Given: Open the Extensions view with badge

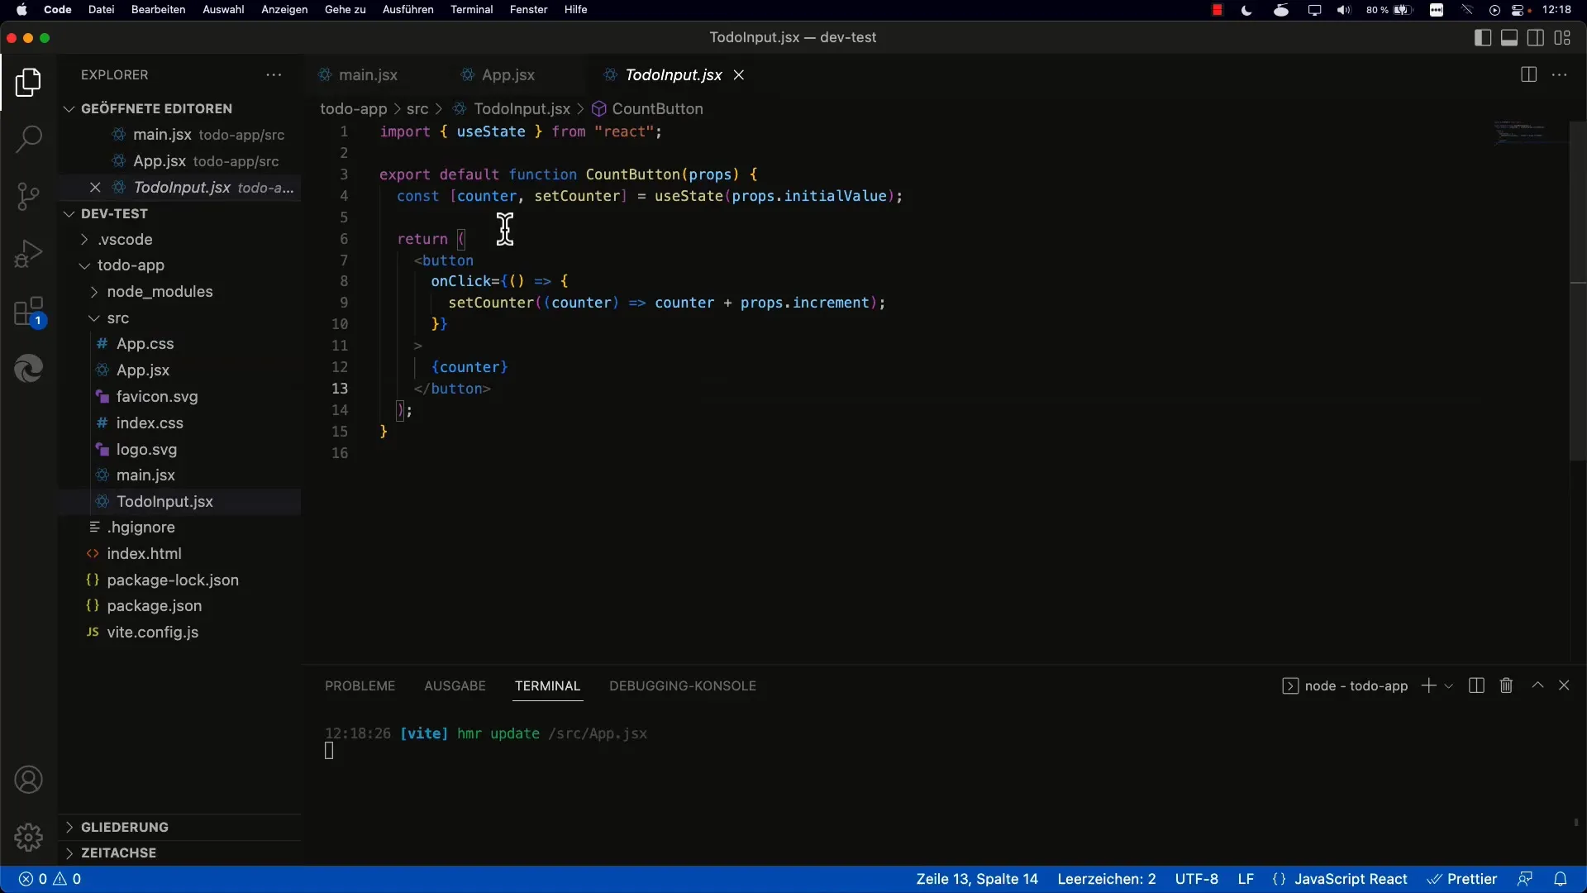Looking at the screenshot, I should [28, 313].
